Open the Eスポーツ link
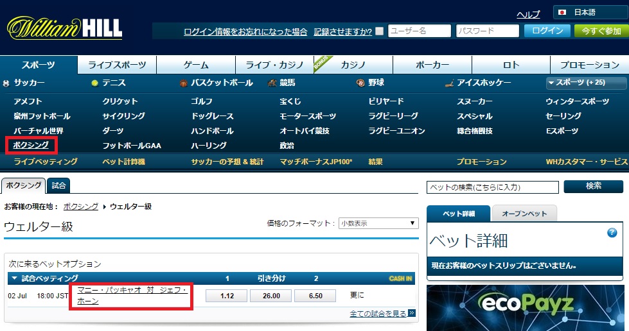The width and height of the screenshot is (629, 331). point(562,131)
